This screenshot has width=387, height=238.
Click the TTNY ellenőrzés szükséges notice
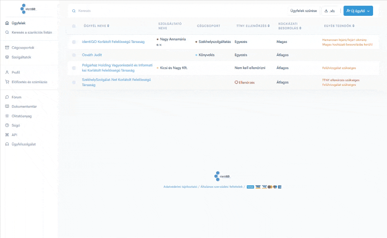point(341,80)
